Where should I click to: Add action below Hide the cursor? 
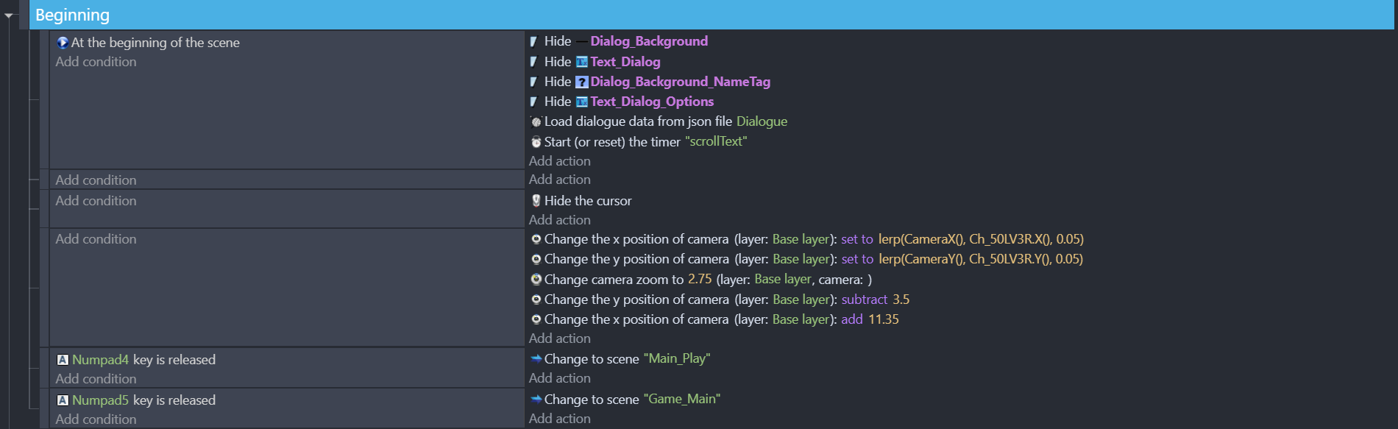560,220
